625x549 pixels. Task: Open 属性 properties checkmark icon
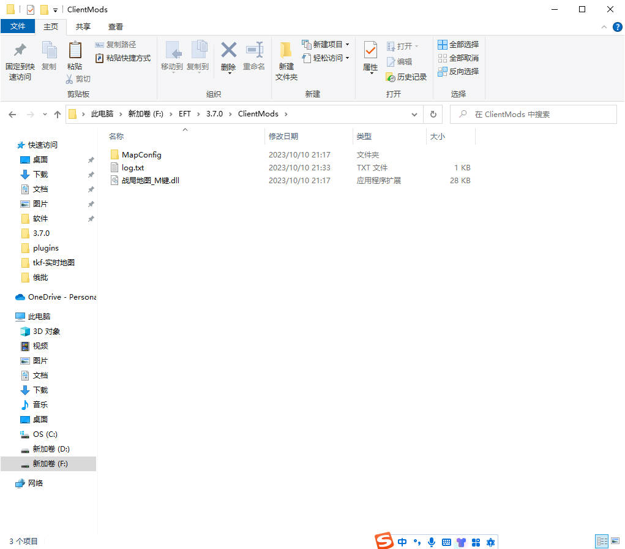(x=370, y=50)
